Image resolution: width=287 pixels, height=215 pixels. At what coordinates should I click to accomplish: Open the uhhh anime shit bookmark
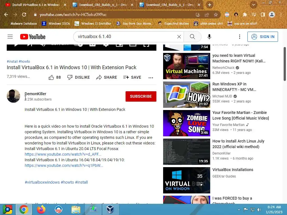[x=208, y=24]
